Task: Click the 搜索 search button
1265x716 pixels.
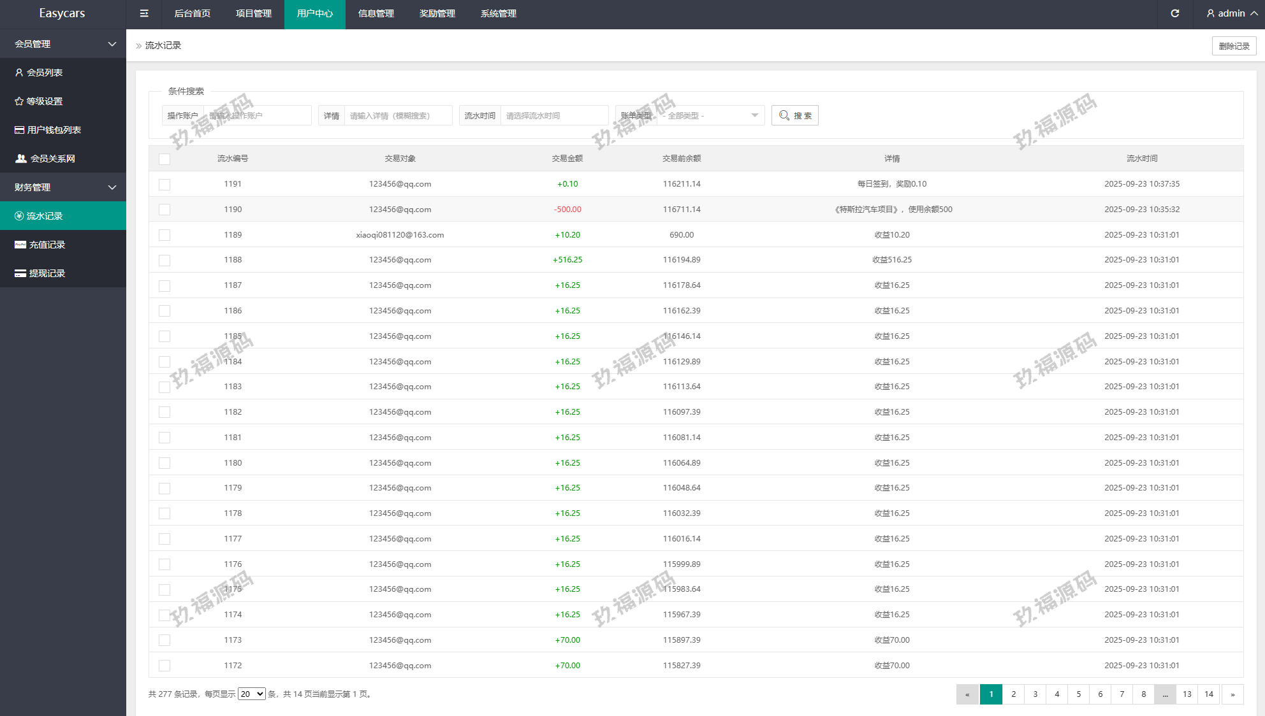Action: pyautogui.click(x=794, y=115)
